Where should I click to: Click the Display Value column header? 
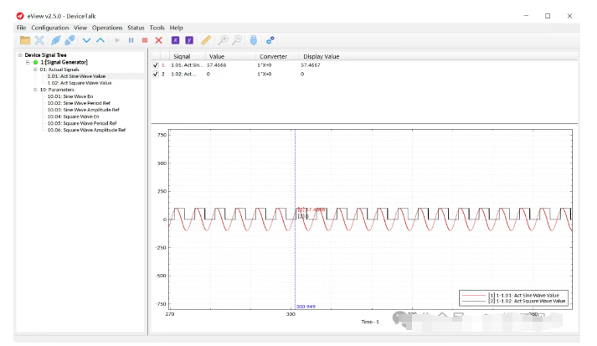coord(321,56)
